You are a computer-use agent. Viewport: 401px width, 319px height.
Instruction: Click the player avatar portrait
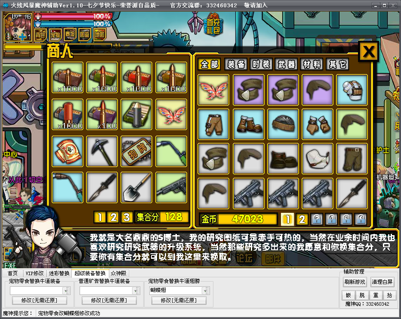[18, 27]
